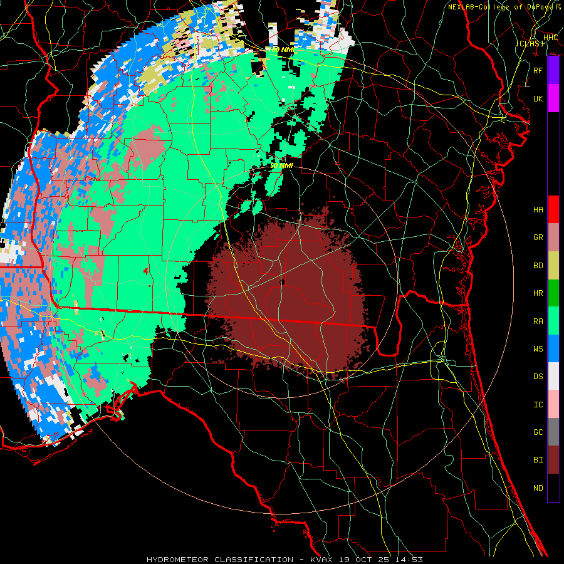Click the IC light pink legend swatch

click(x=553, y=404)
